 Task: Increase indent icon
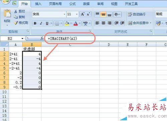[x=122, y=23]
